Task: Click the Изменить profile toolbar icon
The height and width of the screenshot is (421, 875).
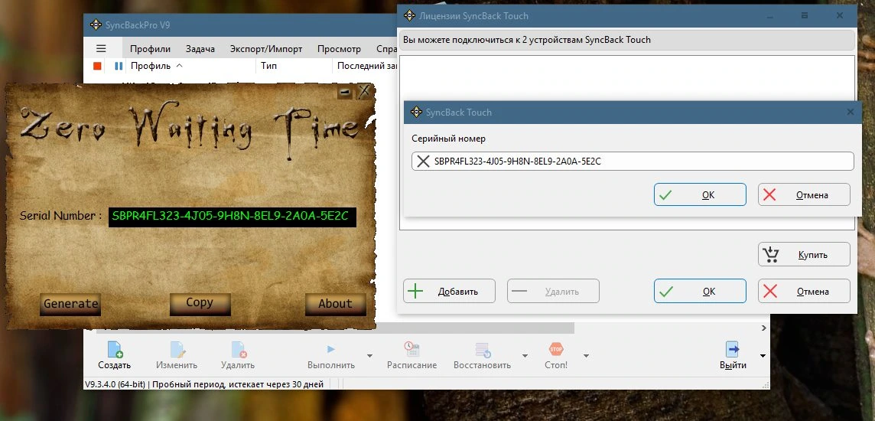Action: (x=177, y=350)
